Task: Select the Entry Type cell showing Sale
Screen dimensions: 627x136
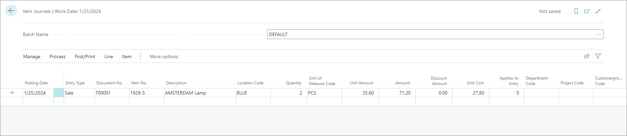Action: click(79, 93)
